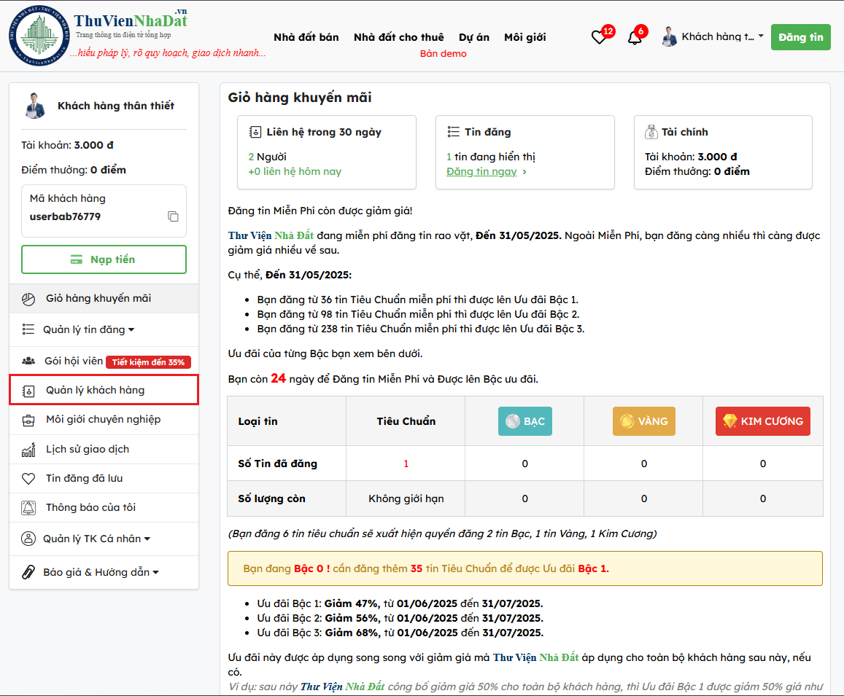Go to Nhà đất cho thuê menu
This screenshot has width=844, height=696.
[x=398, y=37]
